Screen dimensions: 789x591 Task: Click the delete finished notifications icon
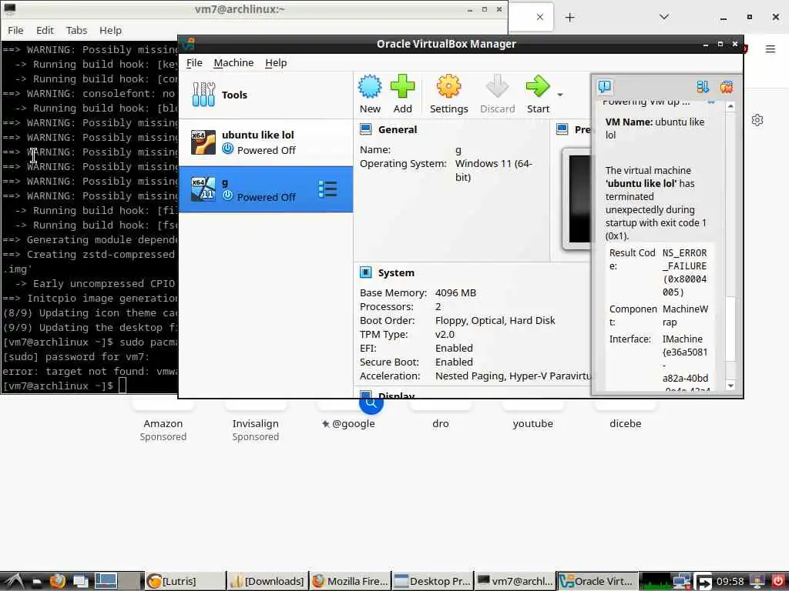(726, 87)
